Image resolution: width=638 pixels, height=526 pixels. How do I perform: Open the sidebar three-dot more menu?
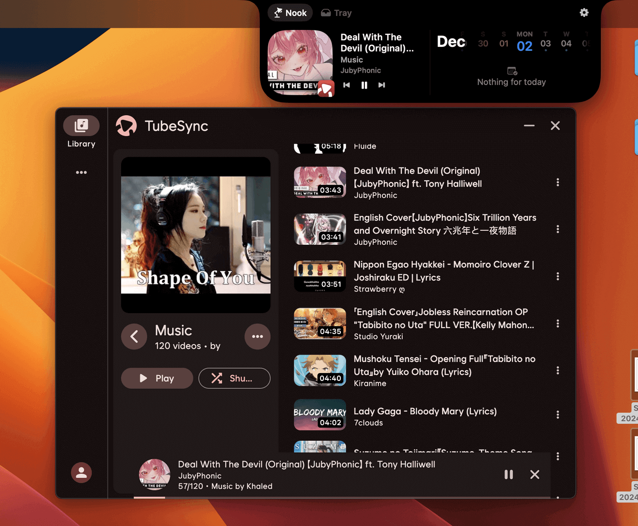pos(81,173)
